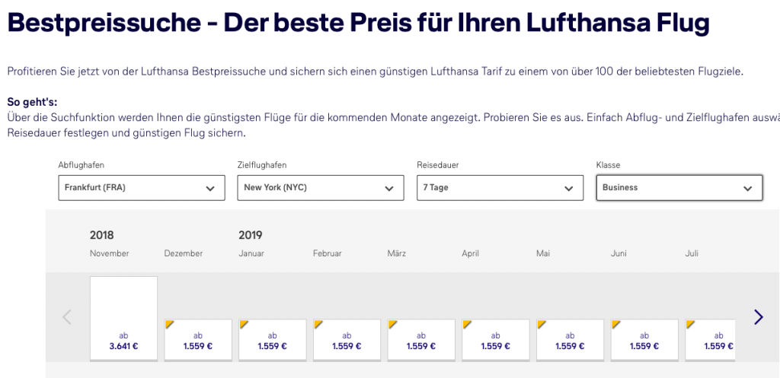Click the yellow corner marker on Januar tile
This screenshot has height=378, width=780.
coord(244,324)
